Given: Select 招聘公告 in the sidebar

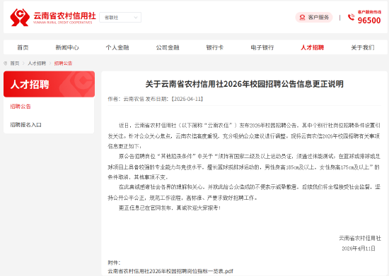Looking at the screenshot, I should point(21,107).
